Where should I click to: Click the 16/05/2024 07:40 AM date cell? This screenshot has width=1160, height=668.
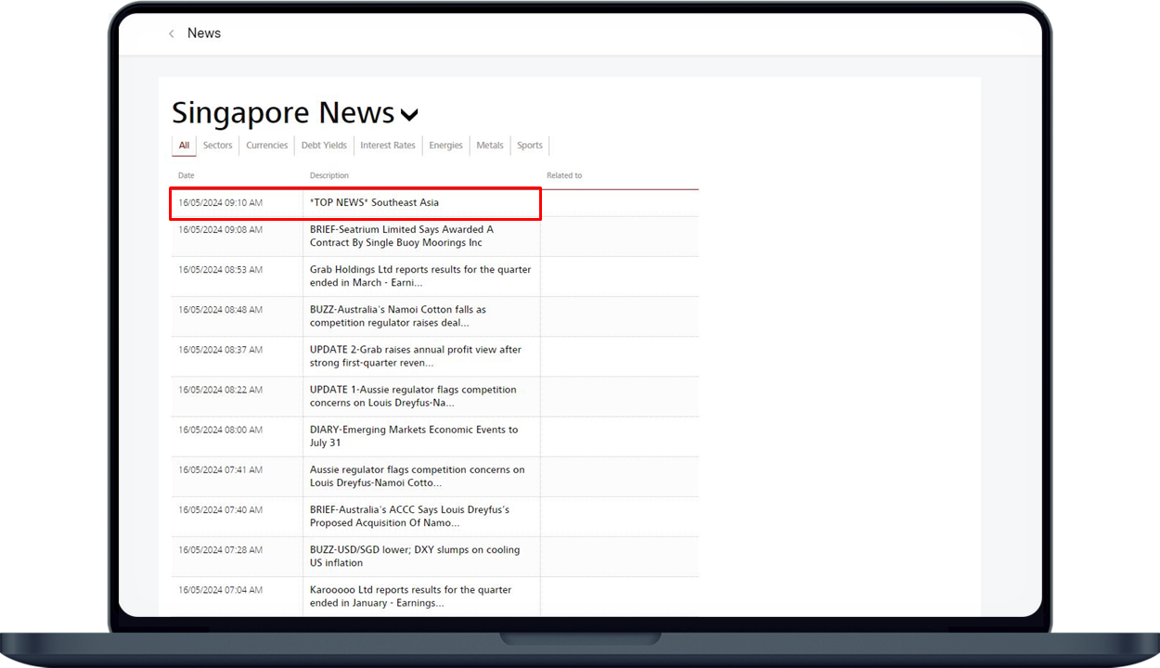[221, 509]
